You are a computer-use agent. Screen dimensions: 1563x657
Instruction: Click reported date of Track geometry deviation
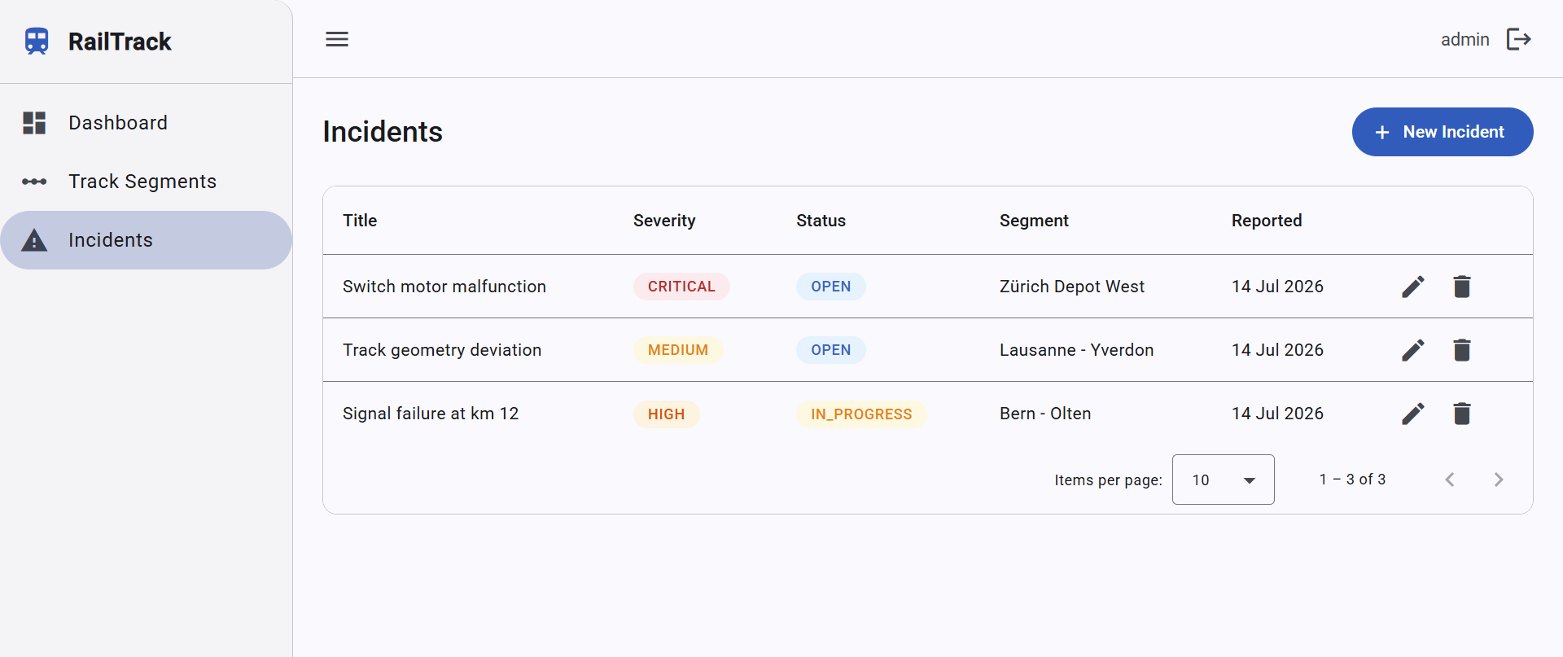(x=1277, y=350)
